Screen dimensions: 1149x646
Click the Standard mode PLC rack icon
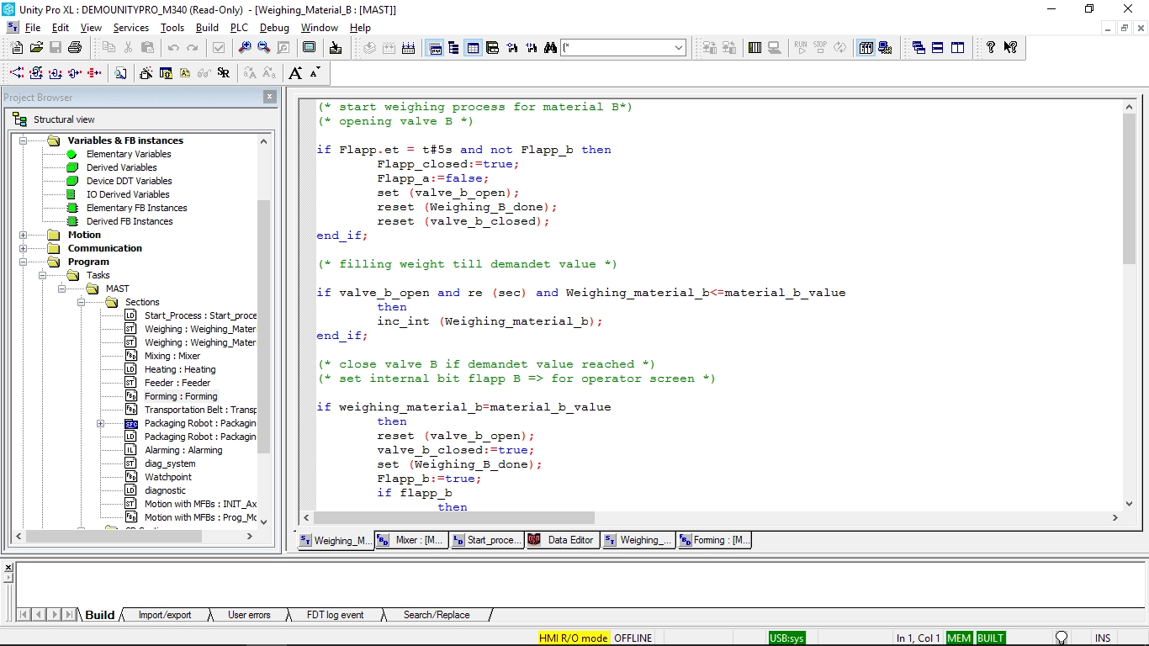coord(866,48)
